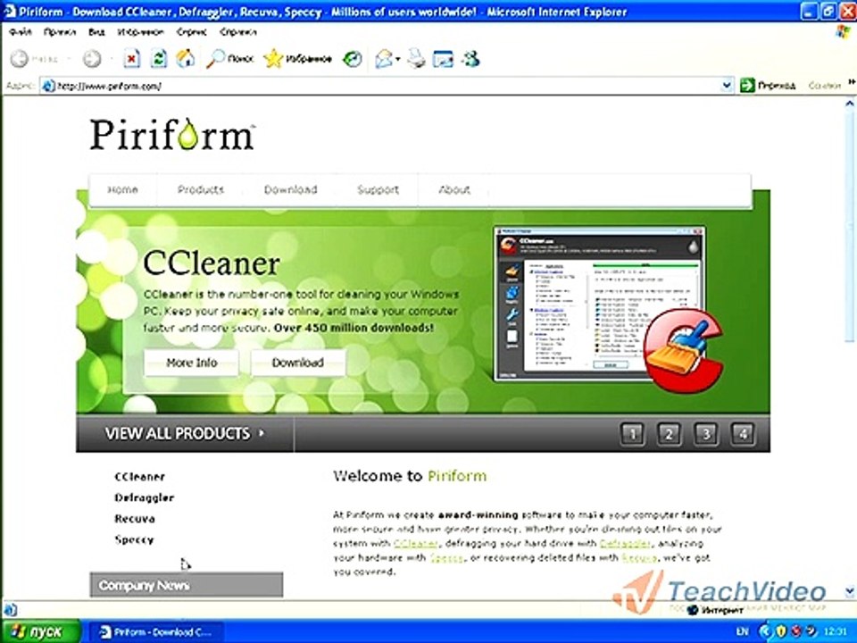Follow the Recuva link in welcome paragraph

pyautogui.click(x=639, y=557)
